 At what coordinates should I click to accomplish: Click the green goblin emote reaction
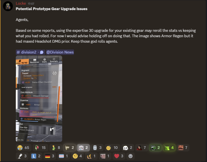click(169, 148)
